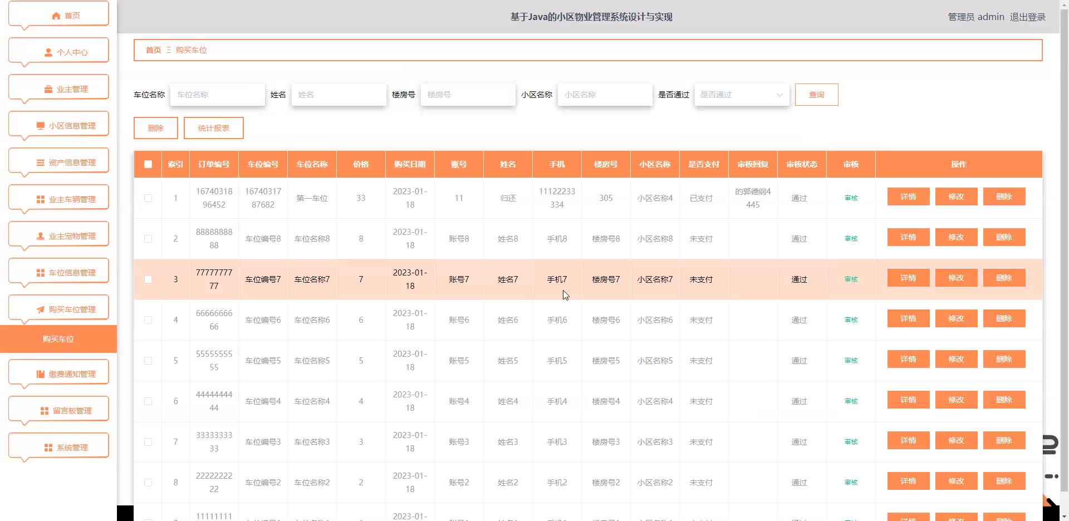Click the grid icon beside 留言板管理
Screen dimensions: 1069x521
(45, 411)
